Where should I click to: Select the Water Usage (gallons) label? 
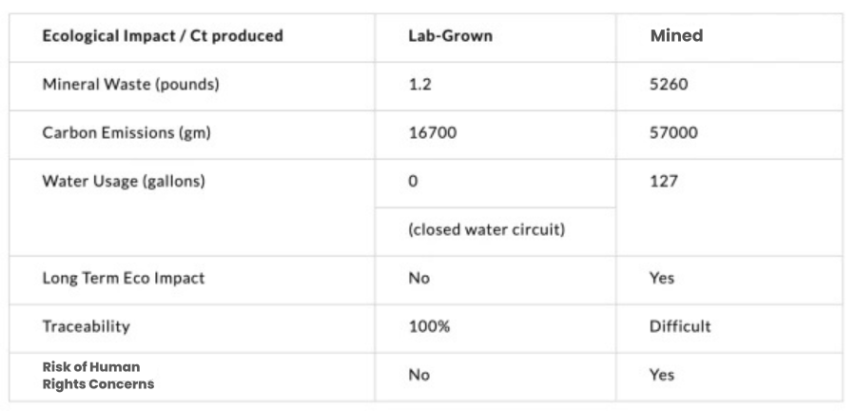click(124, 181)
